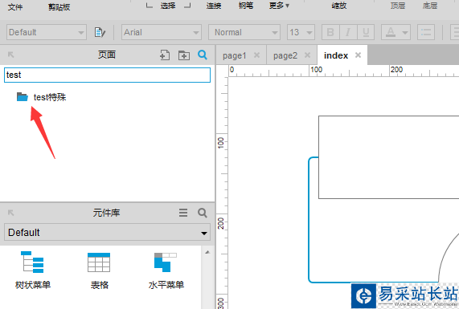Viewport: 459px width, 309px height.
Task: Expand the Default library dropdown
Action: click(107, 233)
